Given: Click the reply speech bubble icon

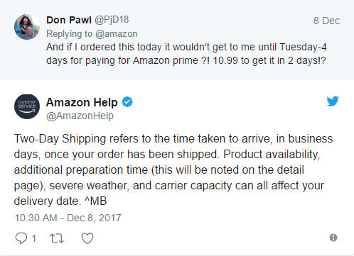Looking at the screenshot, I should (x=21, y=238).
